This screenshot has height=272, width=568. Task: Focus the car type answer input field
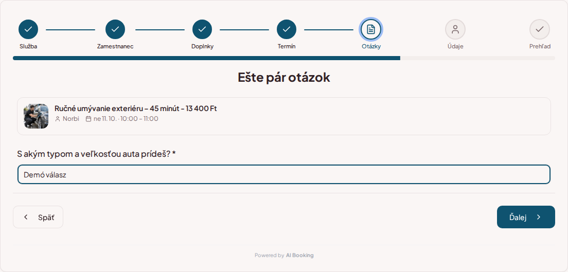(x=284, y=175)
